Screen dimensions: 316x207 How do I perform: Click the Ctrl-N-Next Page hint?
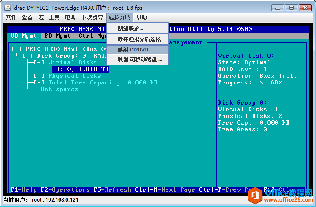(165, 190)
